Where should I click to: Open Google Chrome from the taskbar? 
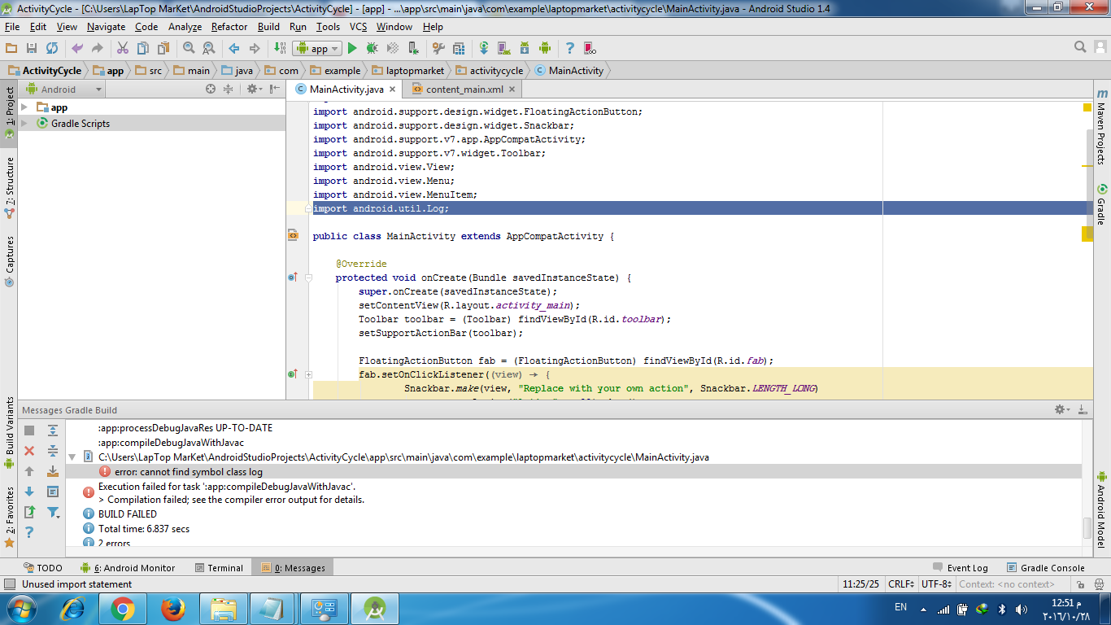click(123, 609)
